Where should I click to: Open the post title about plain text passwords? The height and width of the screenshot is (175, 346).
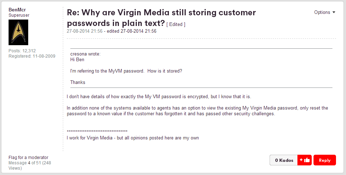(161, 18)
